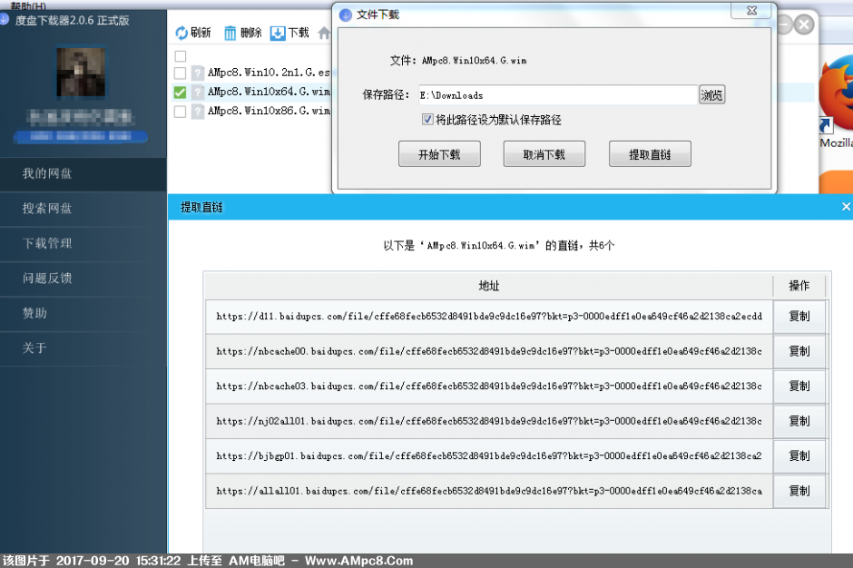The height and width of the screenshot is (568, 853).
Task: Click the refresh toolbar icon
Action: (x=181, y=34)
